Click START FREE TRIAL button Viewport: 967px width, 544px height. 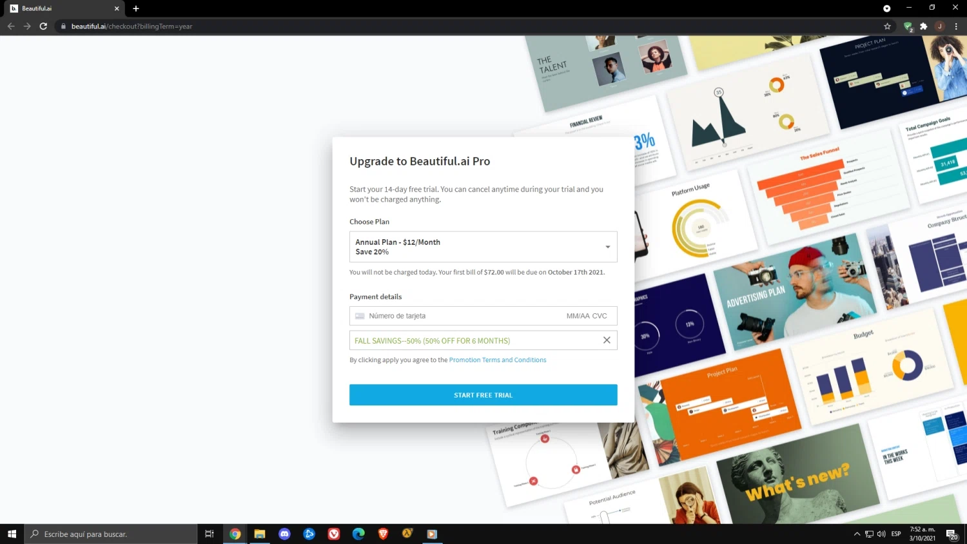coord(483,395)
